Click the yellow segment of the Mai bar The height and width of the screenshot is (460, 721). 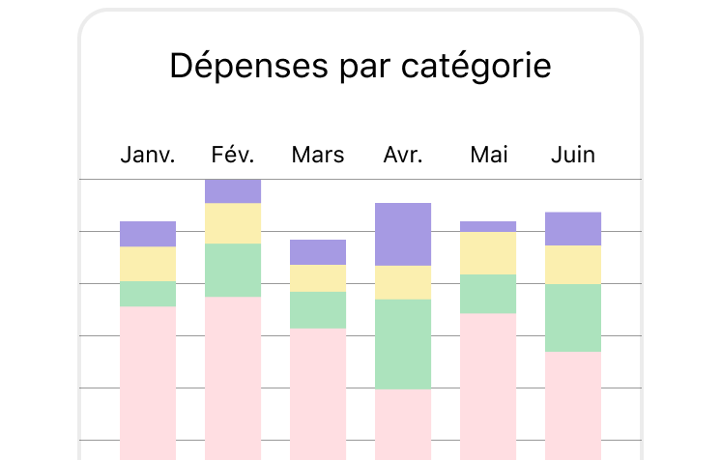[488, 252]
